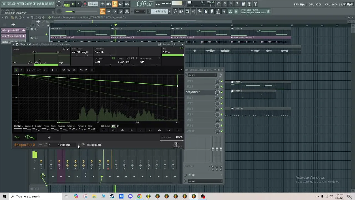The width and height of the screenshot is (355, 200).
Task: Shift the LFO wave left
Action: tap(52, 70)
